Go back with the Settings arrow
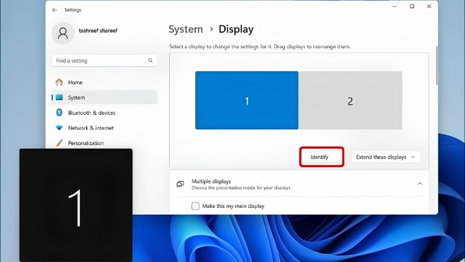Image resolution: width=465 pixels, height=262 pixels. (x=55, y=10)
